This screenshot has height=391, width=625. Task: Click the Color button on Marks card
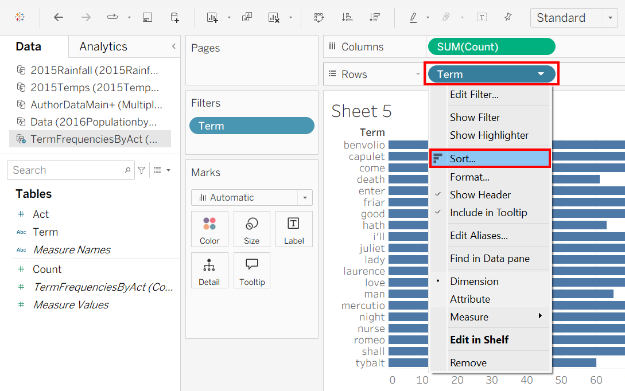(209, 229)
